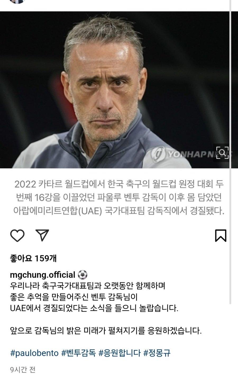View the 좋아요 159개 likes list

(33, 258)
